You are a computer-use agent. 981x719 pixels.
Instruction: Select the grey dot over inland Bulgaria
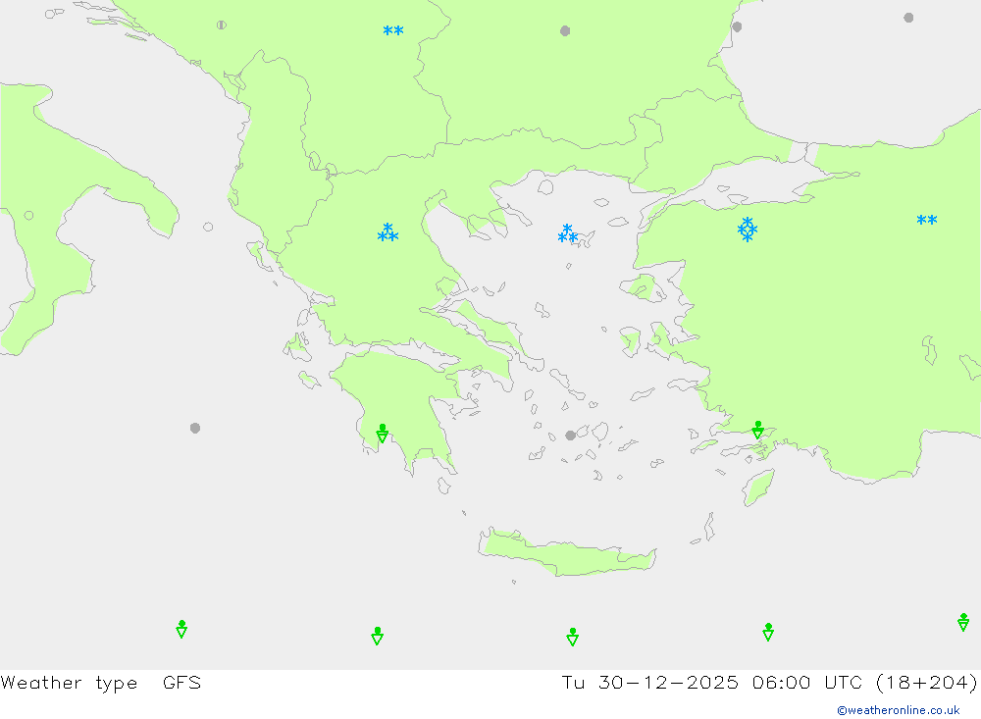[565, 30]
